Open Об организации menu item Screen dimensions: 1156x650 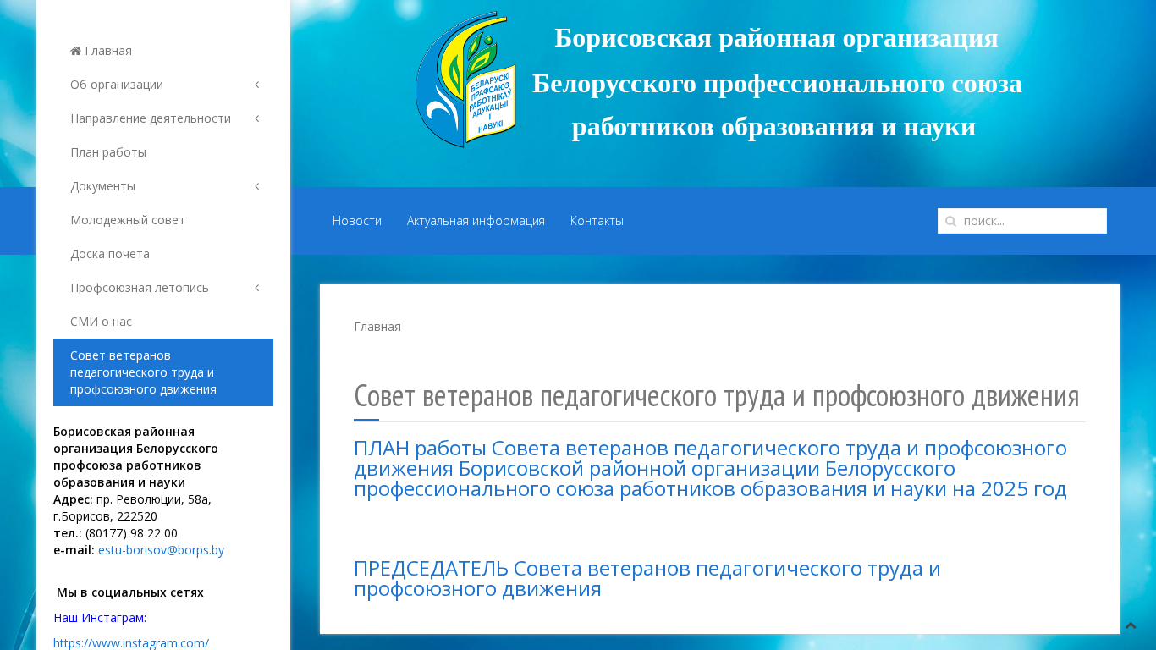[x=163, y=85]
